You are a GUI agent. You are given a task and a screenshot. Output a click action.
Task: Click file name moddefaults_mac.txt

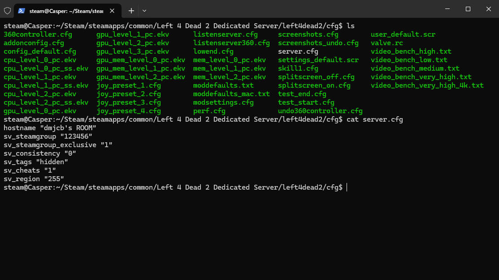pos(231,94)
